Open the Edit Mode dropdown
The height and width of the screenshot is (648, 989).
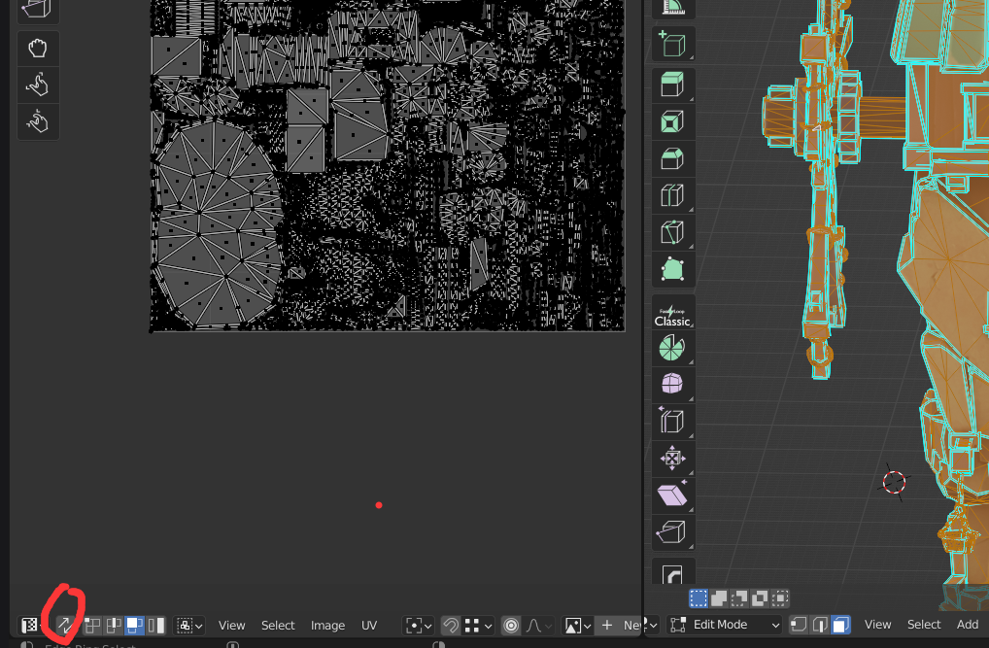(x=724, y=625)
